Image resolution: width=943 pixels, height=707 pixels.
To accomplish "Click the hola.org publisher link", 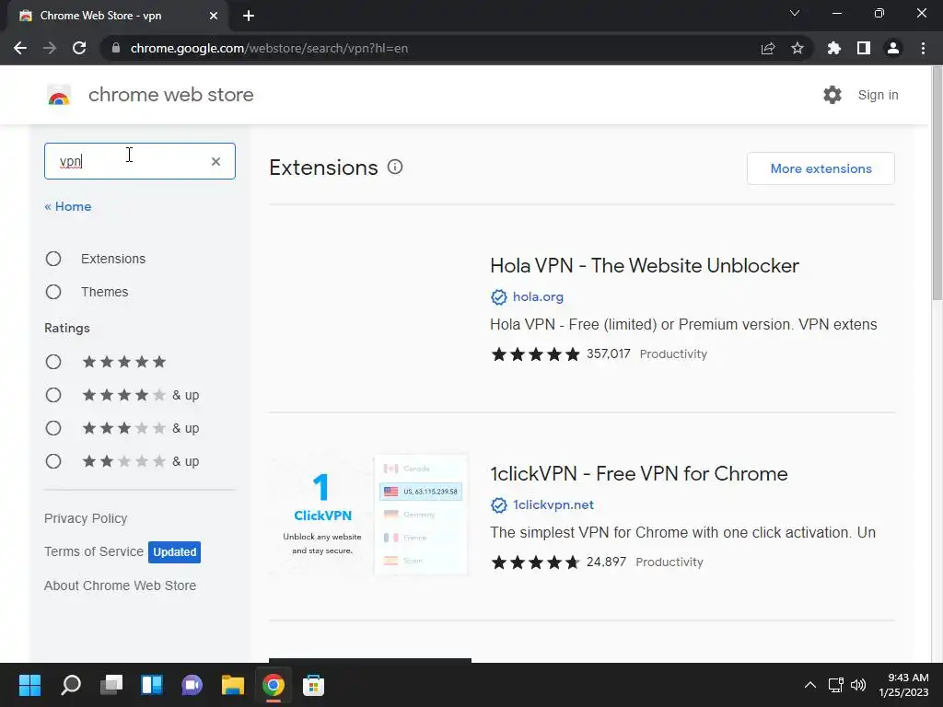I will pyautogui.click(x=538, y=296).
